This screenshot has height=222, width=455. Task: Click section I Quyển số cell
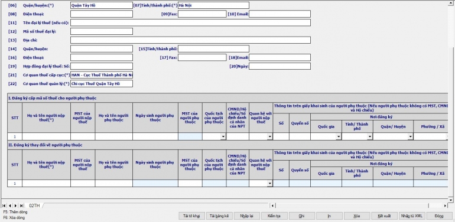click(x=300, y=136)
